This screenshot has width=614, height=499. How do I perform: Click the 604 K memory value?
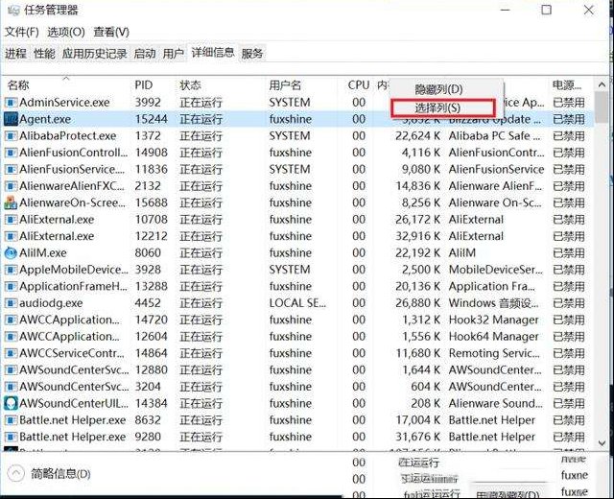click(425, 387)
